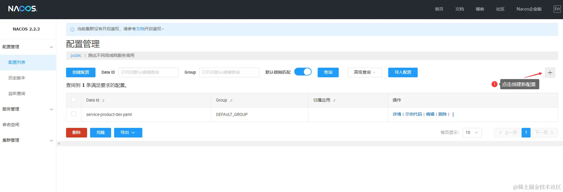Open 社区 in the top navigation
Screen dimensions: 563x192
500,9
